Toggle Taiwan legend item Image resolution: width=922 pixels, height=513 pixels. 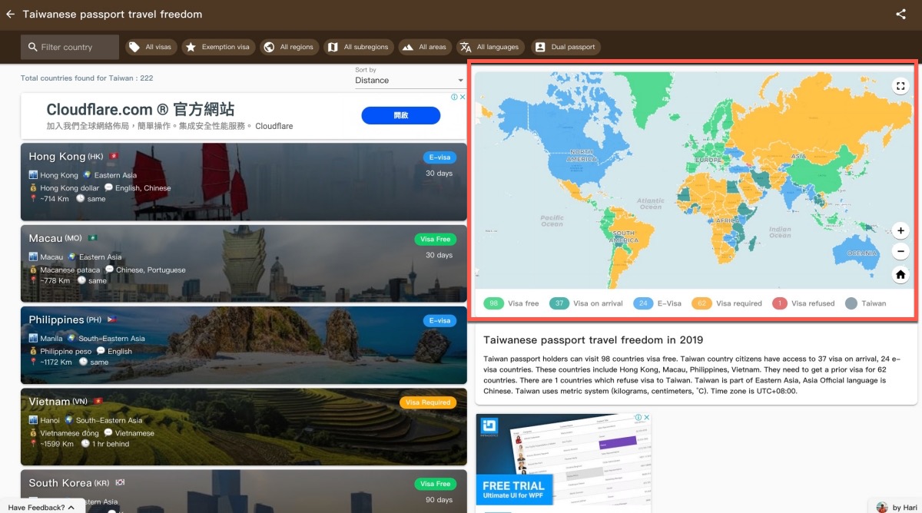click(865, 303)
